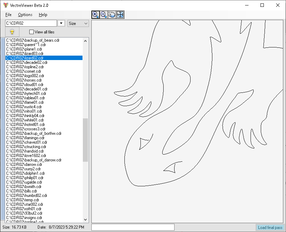This screenshot has height=232, width=286.
Task: Click the Load final pass button
Action: pyautogui.click(x=270, y=228)
